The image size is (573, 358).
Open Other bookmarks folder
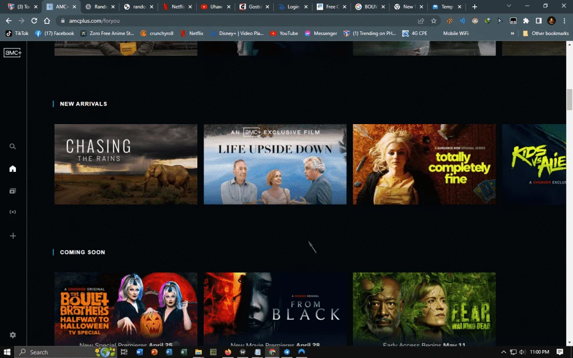545,33
